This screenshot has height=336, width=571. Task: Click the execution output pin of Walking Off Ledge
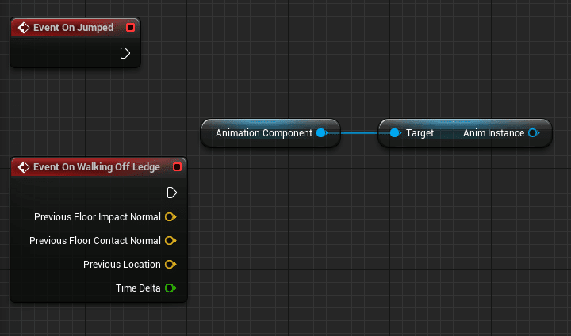pos(171,193)
